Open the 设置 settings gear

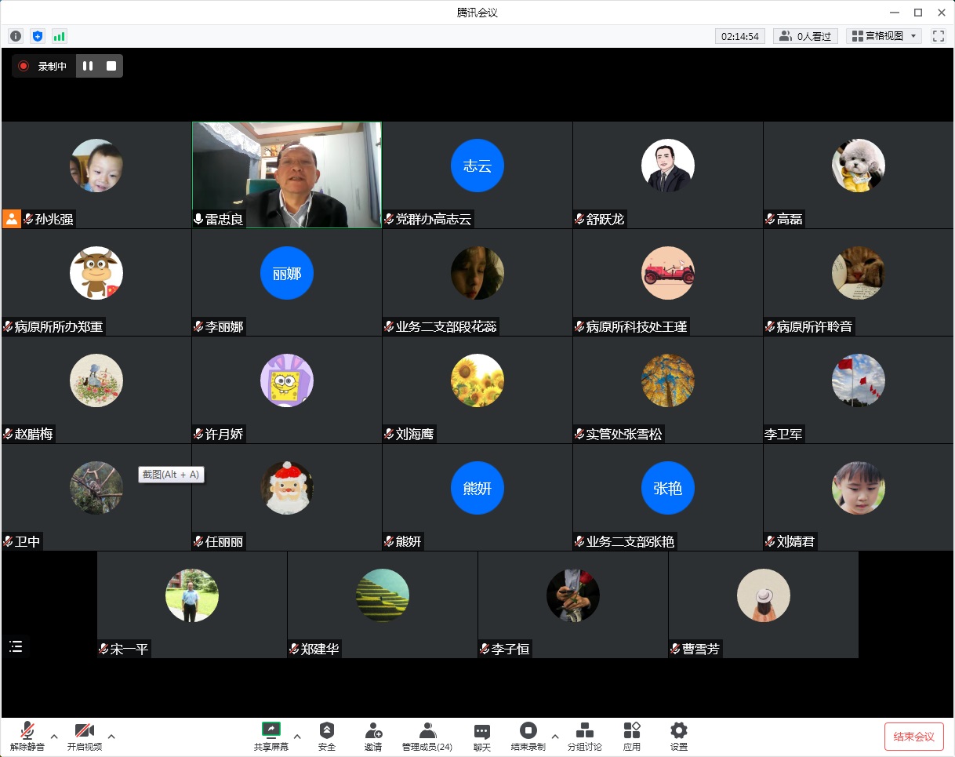pos(679,736)
